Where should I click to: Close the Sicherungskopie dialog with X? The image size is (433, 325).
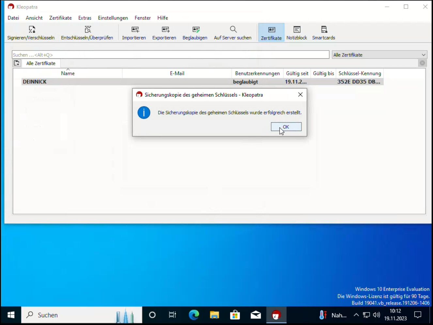tap(300, 95)
